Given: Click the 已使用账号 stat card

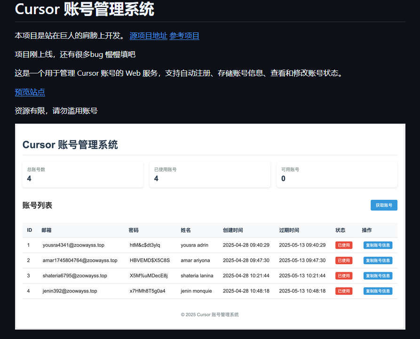Looking at the screenshot, I should 210,174.
